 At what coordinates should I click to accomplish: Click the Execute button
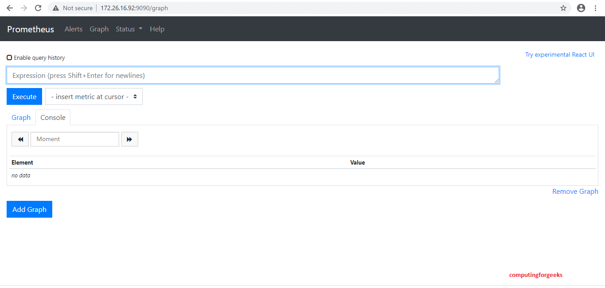click(x=24, y=96)
